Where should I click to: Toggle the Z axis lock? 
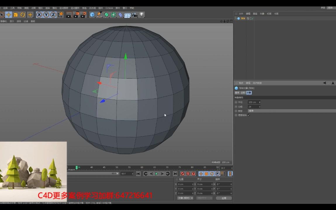point(53,15)
